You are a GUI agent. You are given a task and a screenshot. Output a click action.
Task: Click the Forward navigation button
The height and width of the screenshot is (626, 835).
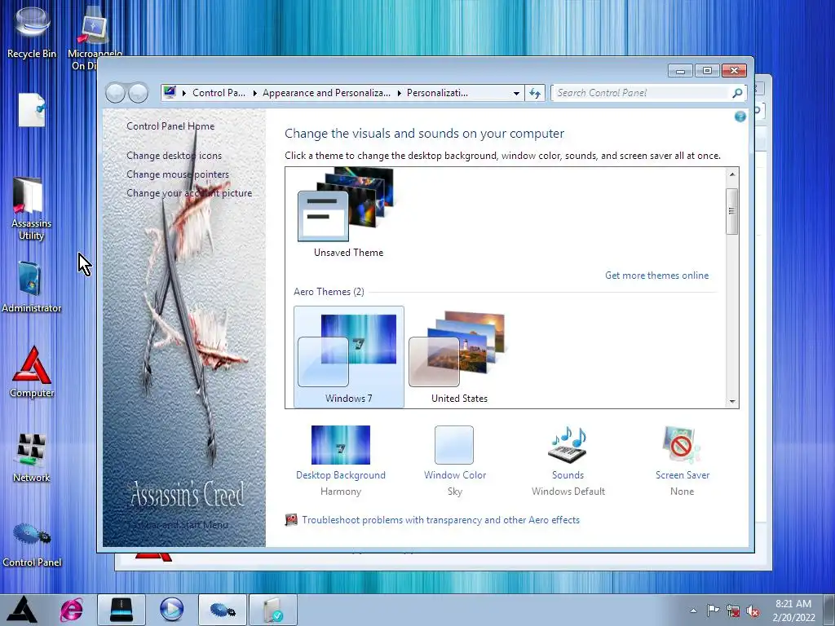coord(138,93)
